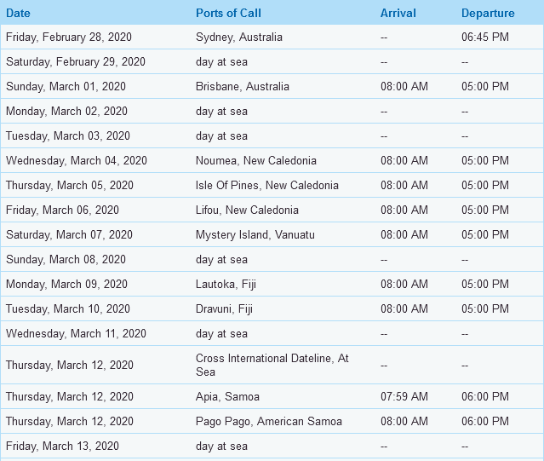Select the Lautoka, Fiji port
Image resolution: width=544 pixels, height=461 pixels.
pyautogui.click(x=226, y=285)
